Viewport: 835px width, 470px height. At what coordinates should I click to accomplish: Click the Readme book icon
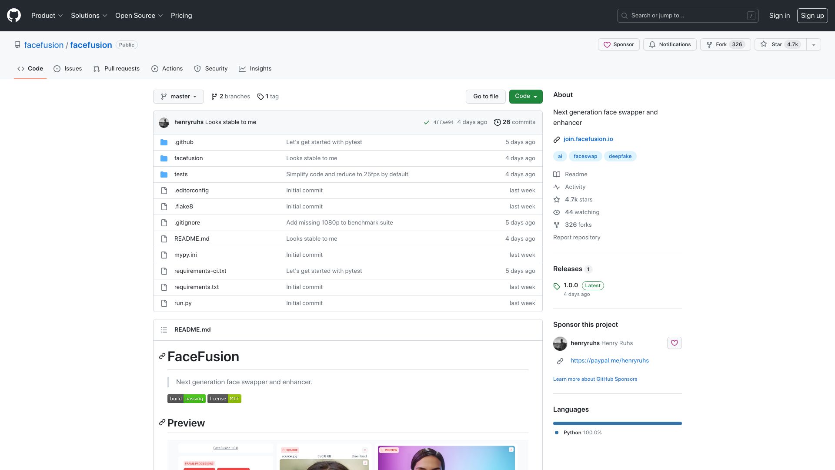pos(557,175)
